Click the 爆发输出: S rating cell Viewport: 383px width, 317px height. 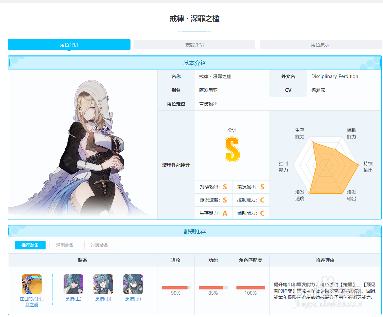coord(251,187)
